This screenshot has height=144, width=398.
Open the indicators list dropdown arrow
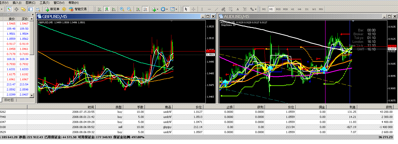coord(158,9)
